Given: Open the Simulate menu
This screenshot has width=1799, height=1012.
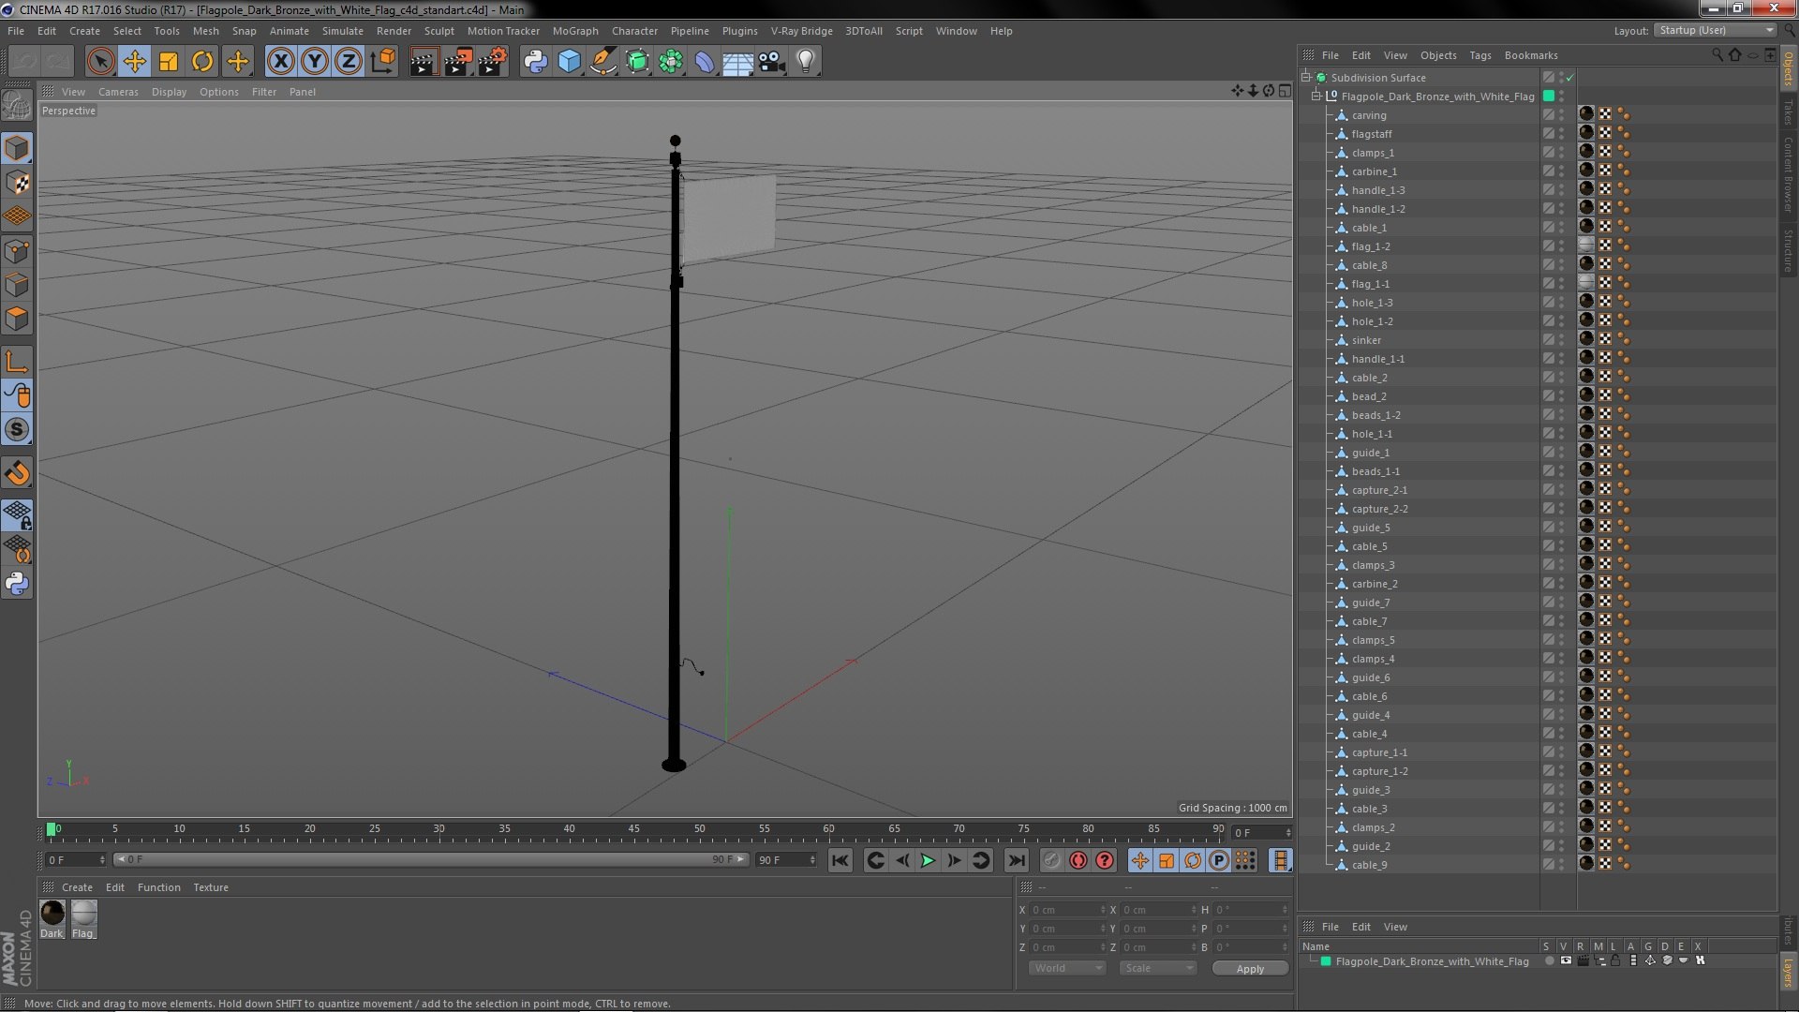Looking at the screenshot, I should point(342,31).
